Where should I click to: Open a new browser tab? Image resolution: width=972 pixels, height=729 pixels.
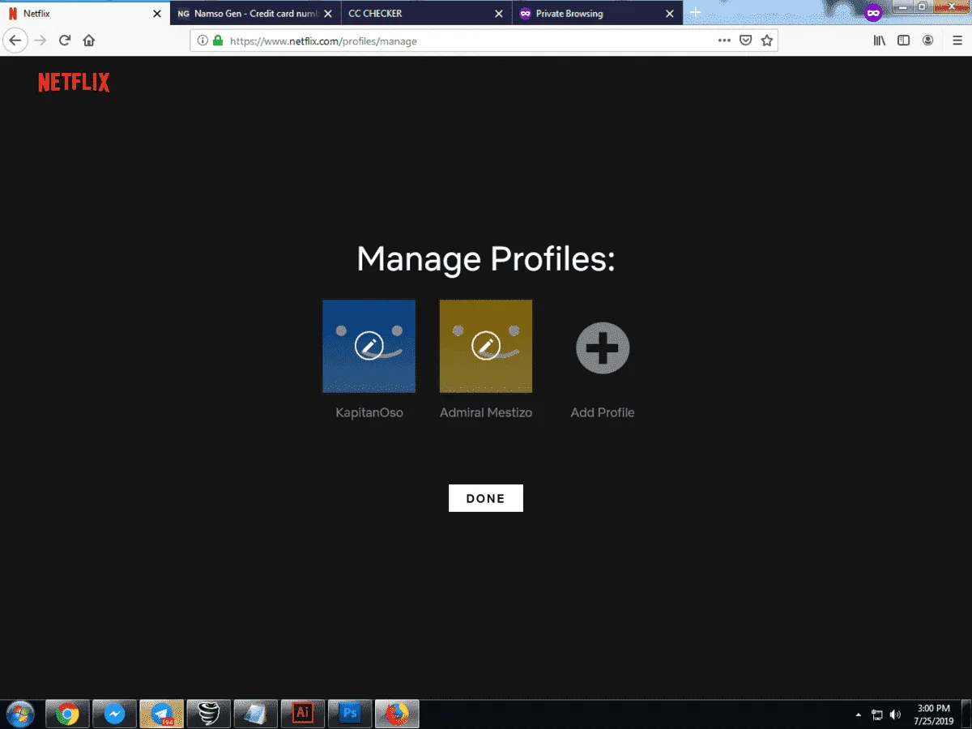click(x=695, y=13)
